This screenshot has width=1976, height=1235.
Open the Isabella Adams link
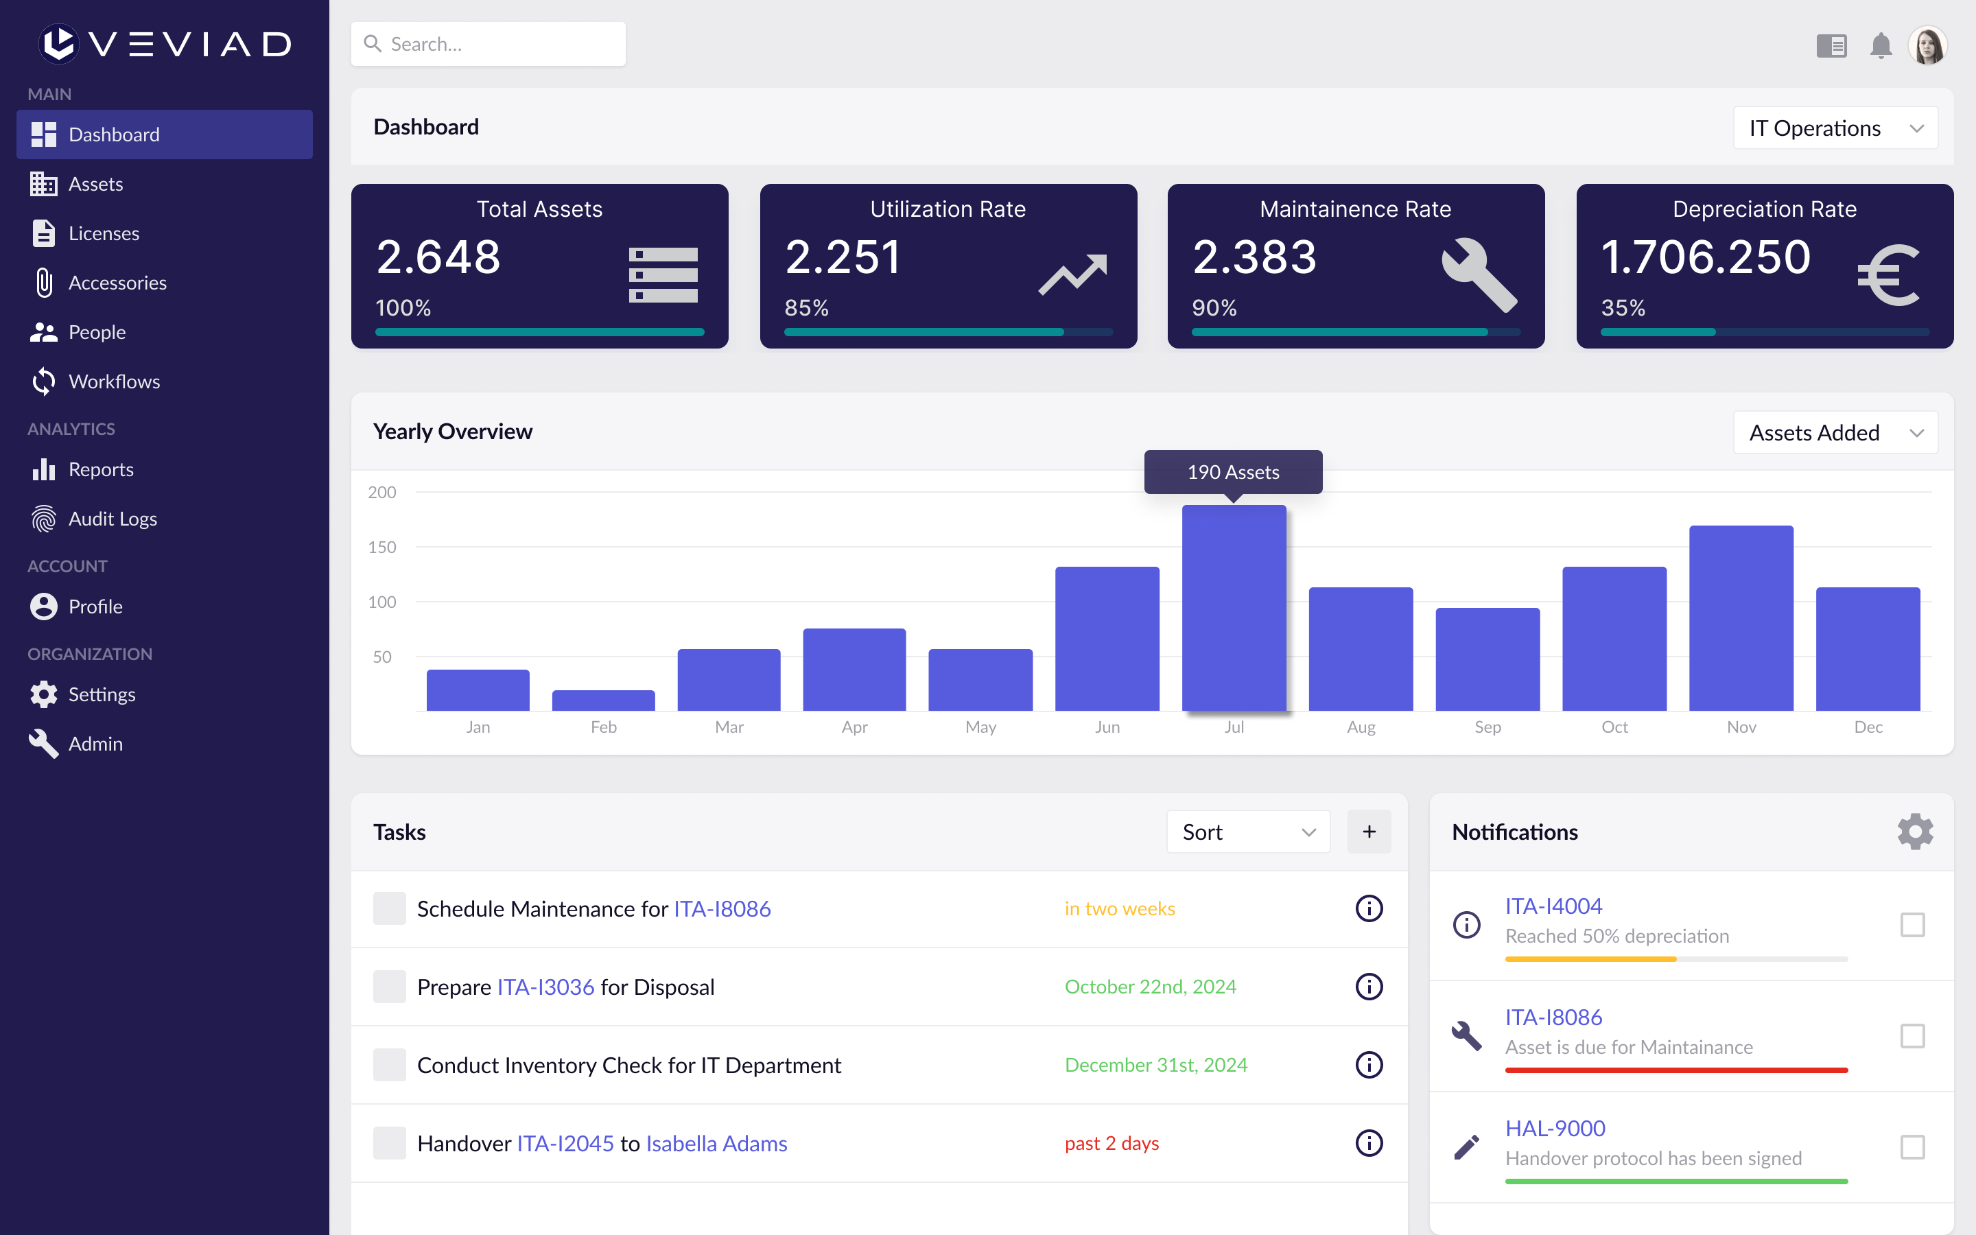[716, 1144]
